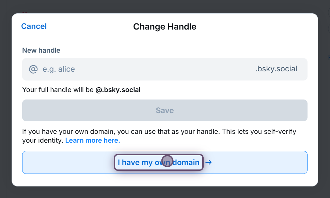
Task: Cancel the handle change dialog
Action: (34, 26)
